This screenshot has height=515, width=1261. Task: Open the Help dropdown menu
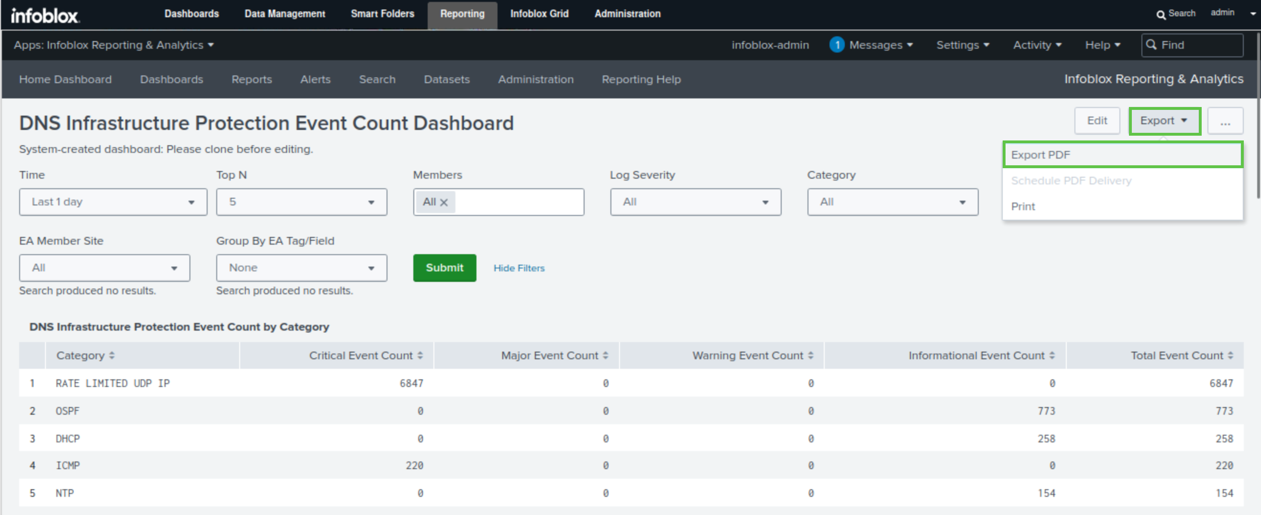tap(1102, 45)
